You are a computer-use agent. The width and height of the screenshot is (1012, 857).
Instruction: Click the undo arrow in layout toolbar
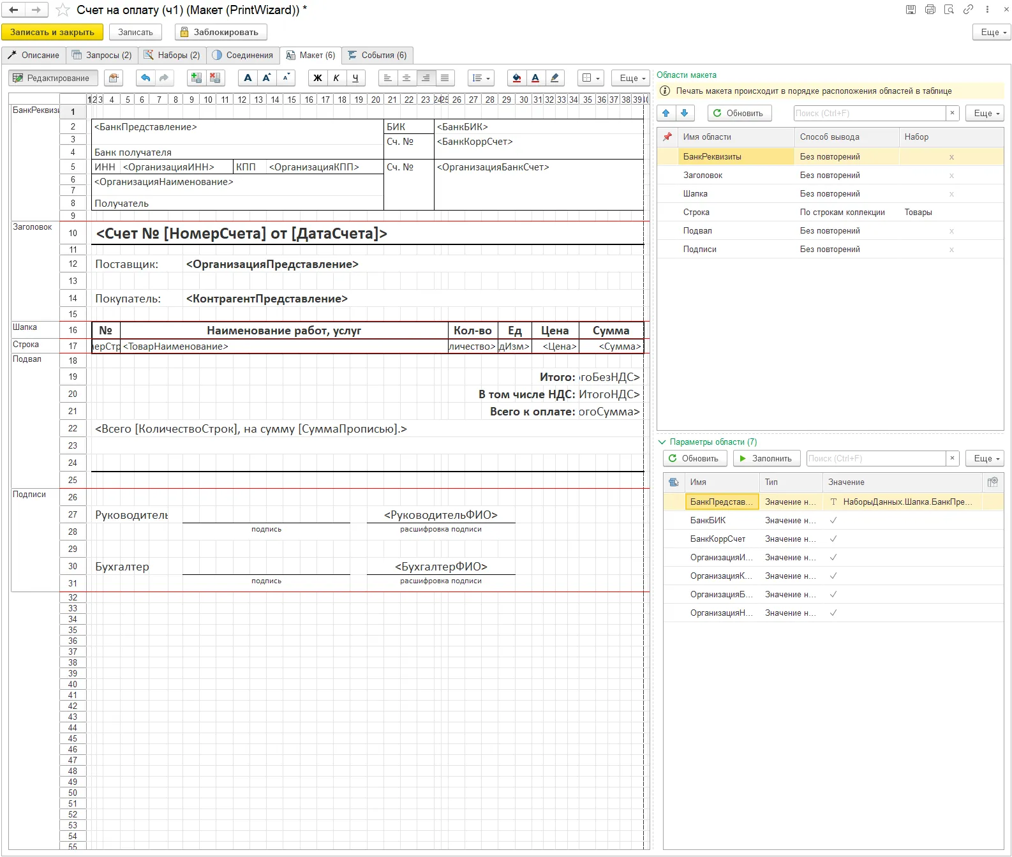pyautogui.click(x=145, y=78)
